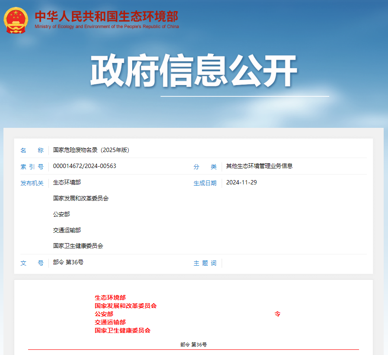Click the index number 000014672/2024-00563
The image size is (388, 355).
coord(85,166)
